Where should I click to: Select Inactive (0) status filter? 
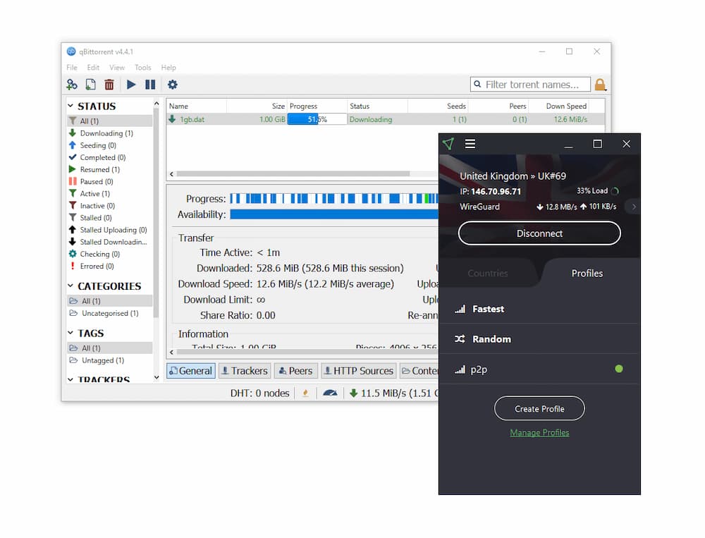point(110,206)
